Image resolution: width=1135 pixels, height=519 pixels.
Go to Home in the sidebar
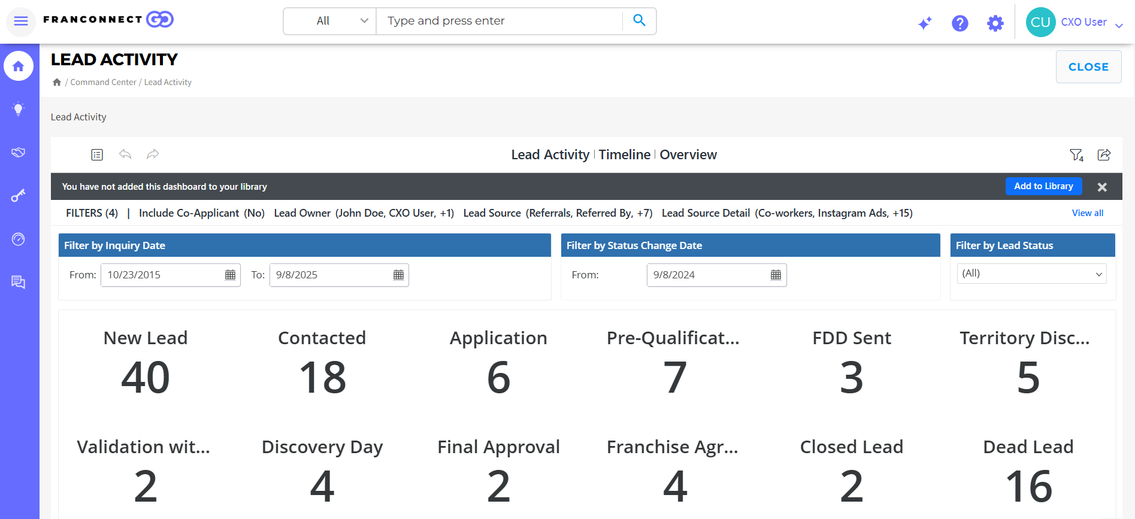point(19,66)
